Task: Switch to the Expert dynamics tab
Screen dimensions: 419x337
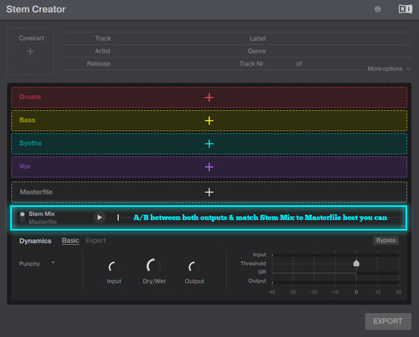Action: (96, 241)
